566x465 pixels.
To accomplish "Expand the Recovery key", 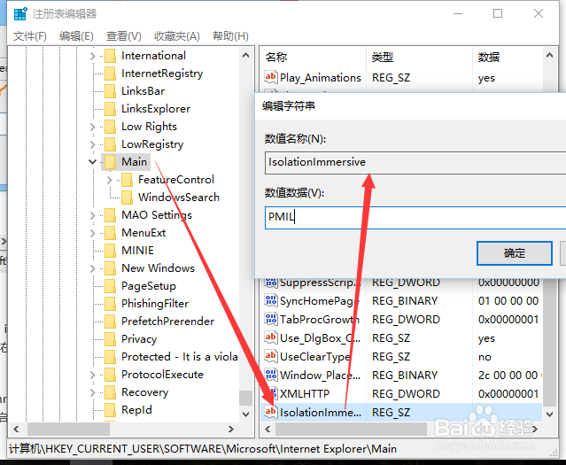I will [x=92, y=392].
